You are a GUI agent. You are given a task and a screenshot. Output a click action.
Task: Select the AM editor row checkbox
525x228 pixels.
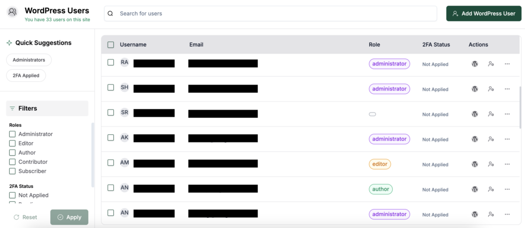(111, 163)
